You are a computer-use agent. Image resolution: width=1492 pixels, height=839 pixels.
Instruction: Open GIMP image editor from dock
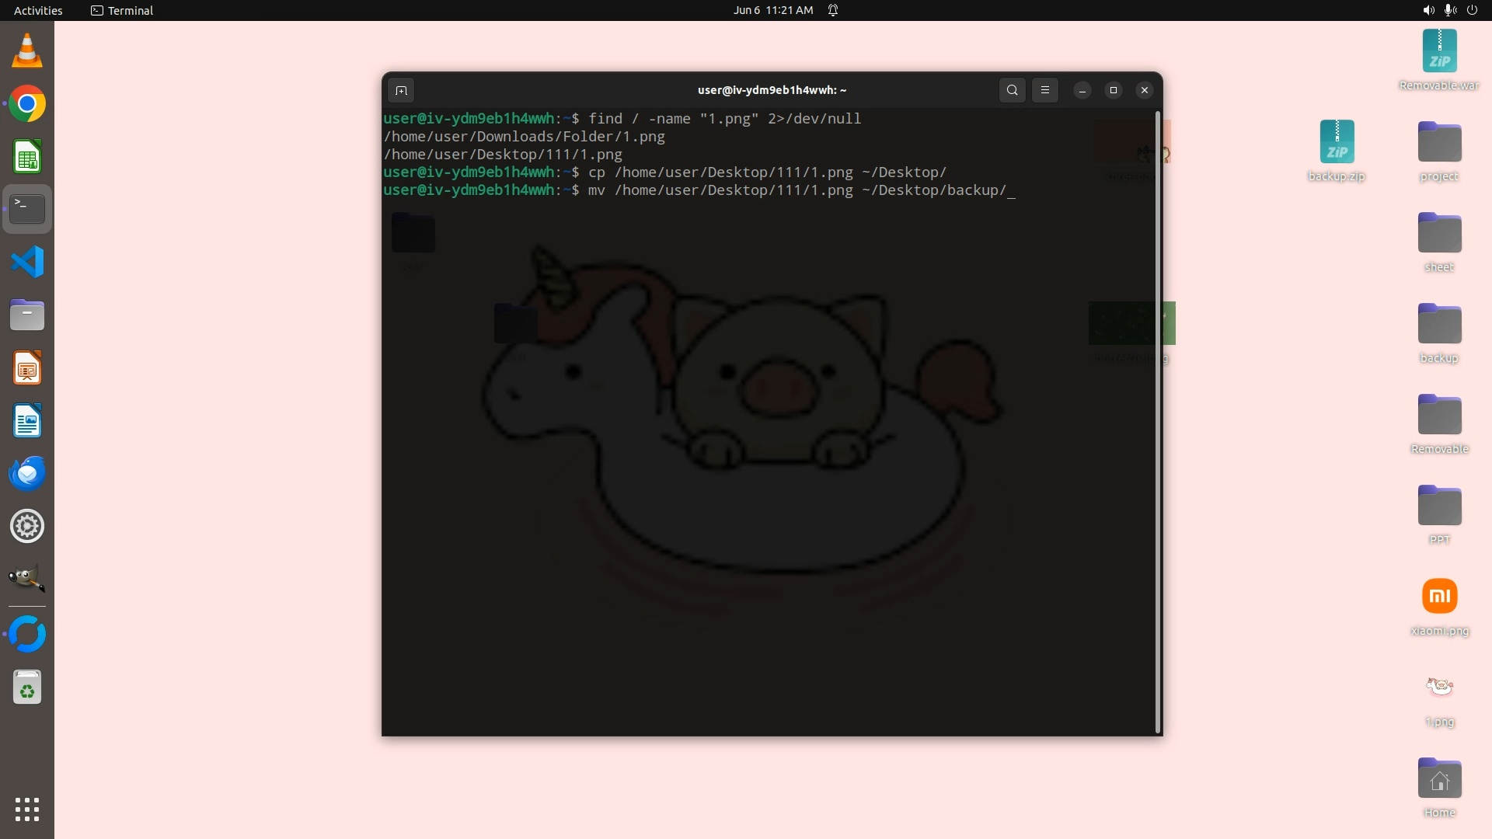click(x=27, y=579)
